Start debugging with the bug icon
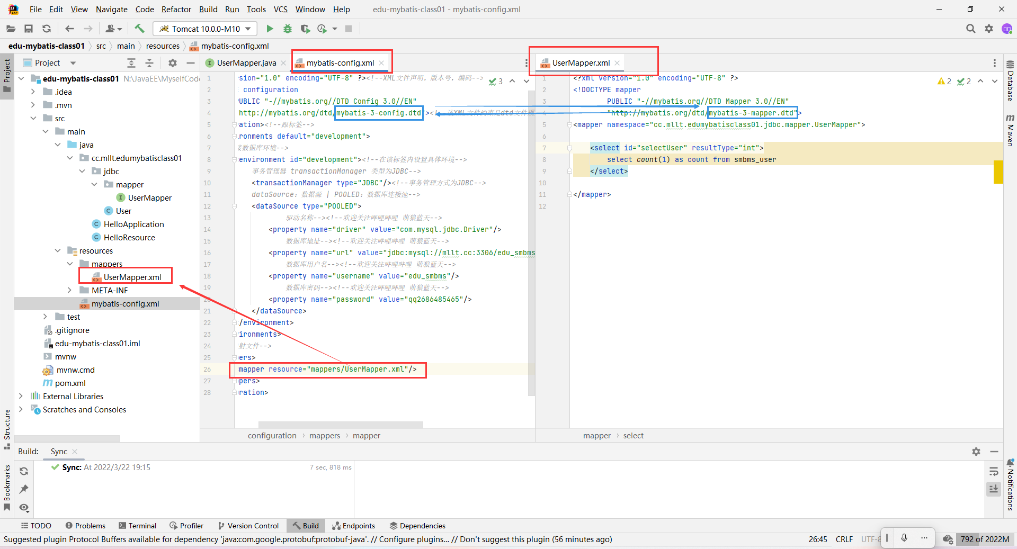Screen dimensions: 1017x549 (x=288, y=29)
